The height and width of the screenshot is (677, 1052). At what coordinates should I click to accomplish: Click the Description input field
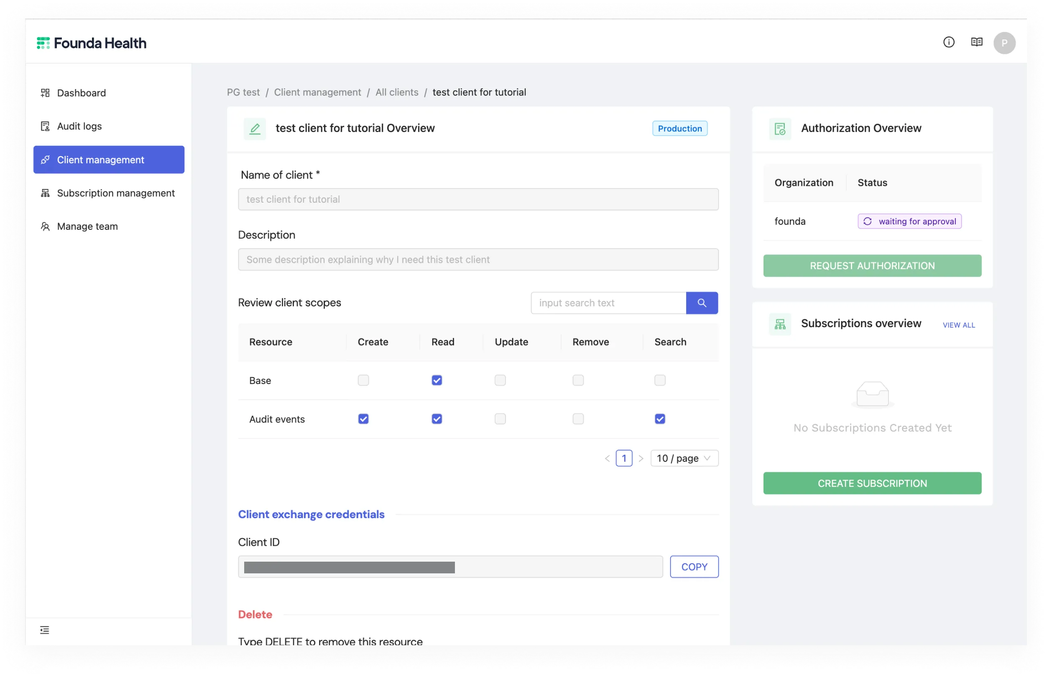(x=478, y=260)
